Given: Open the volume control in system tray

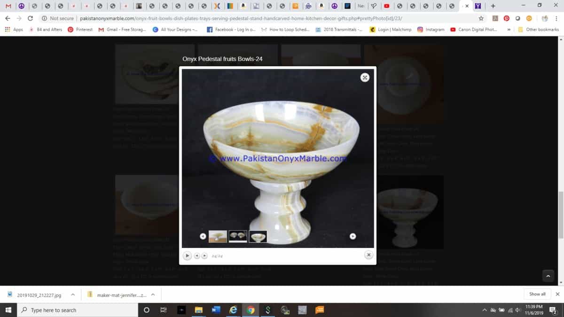Looking at the screenshot, I should click(517, 310).
